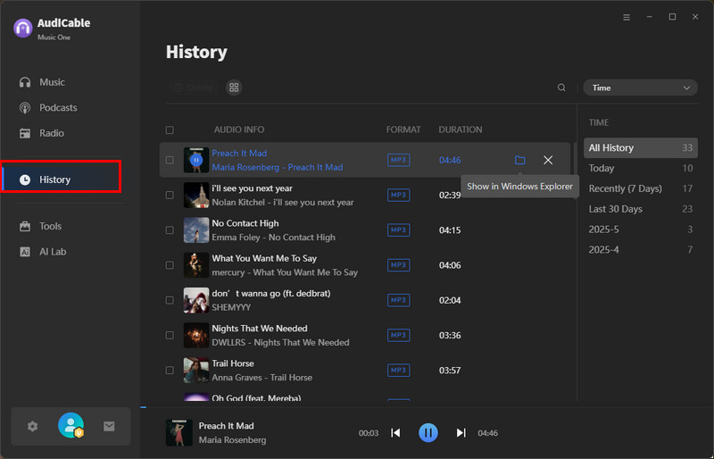Check the box for Trail Horse
Viewport: 714px width, 459px height.
pyautogui.click(x=170, y=370)
